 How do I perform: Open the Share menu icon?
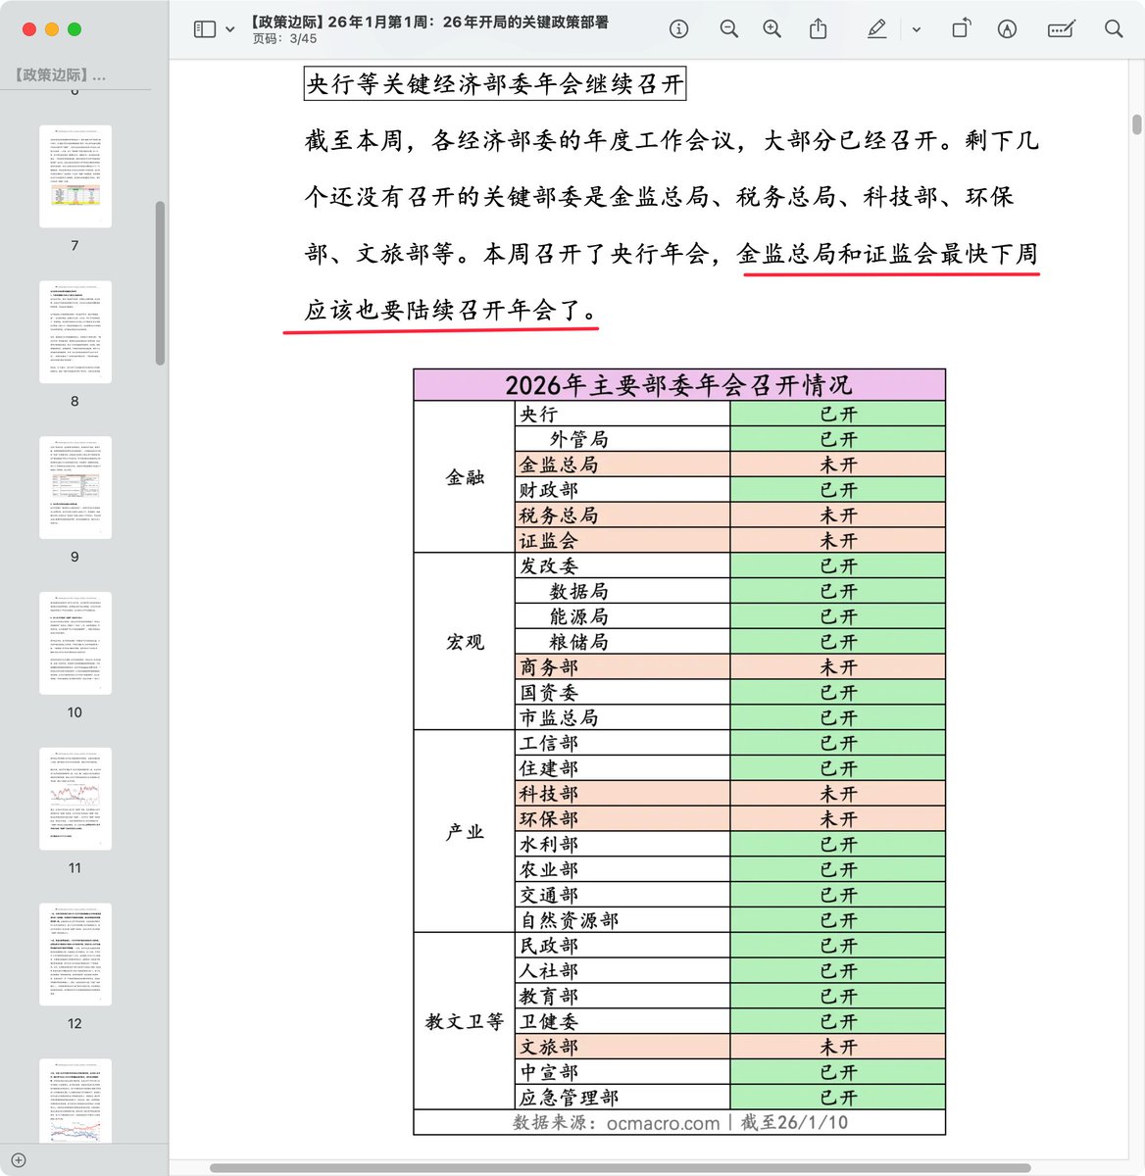click(x=819, y=29)
